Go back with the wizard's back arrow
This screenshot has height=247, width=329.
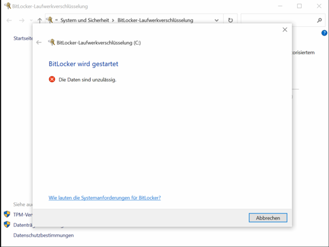coord(39,42)
